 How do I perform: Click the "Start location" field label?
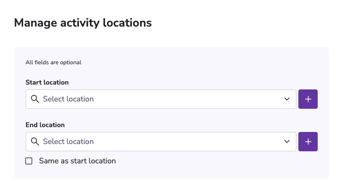point(47,82)
